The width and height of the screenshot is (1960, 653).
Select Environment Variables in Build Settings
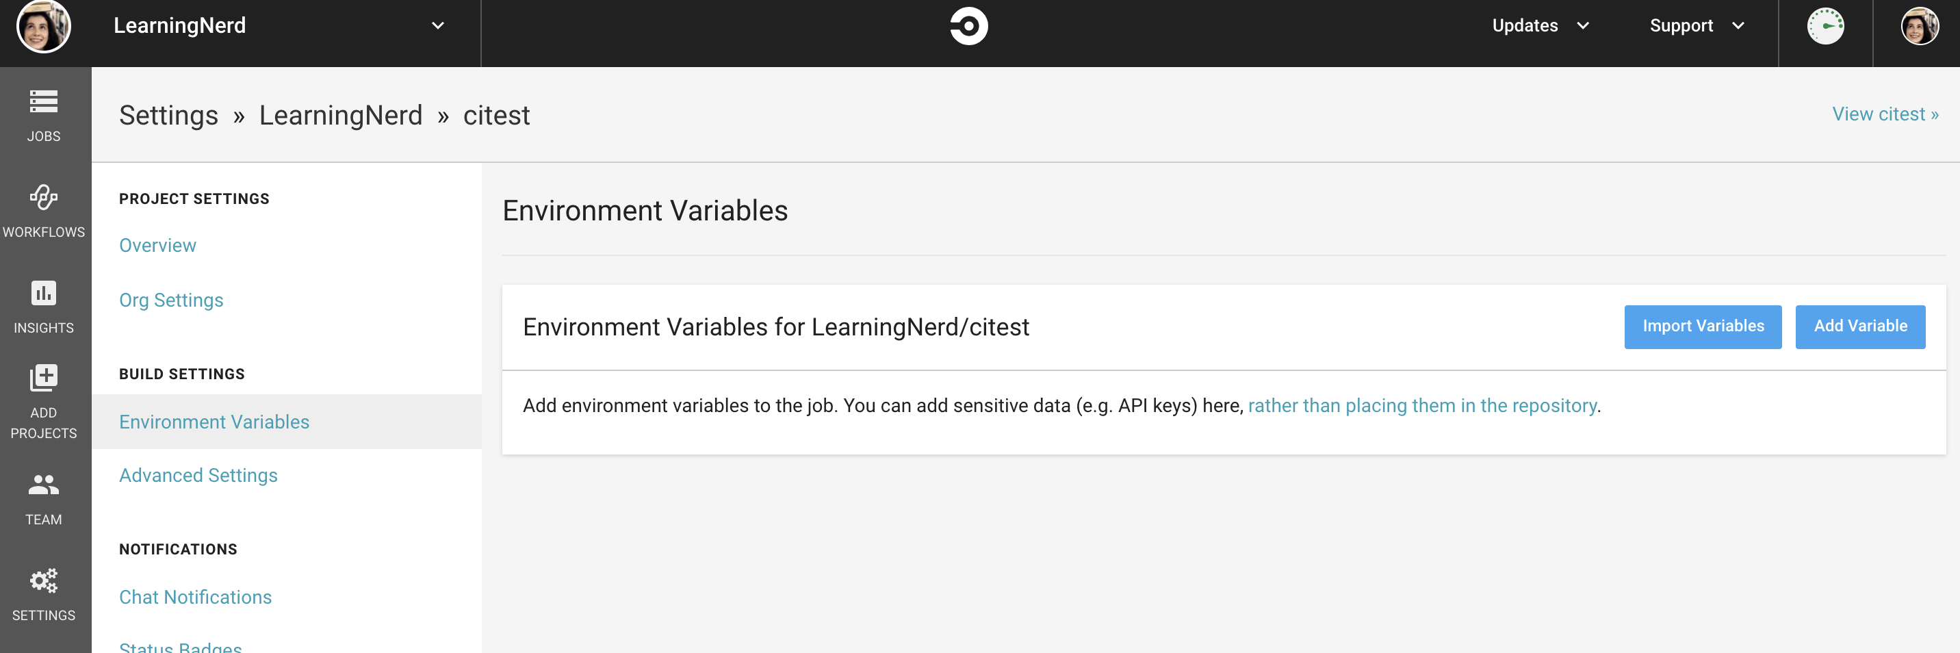click(214, 422)
